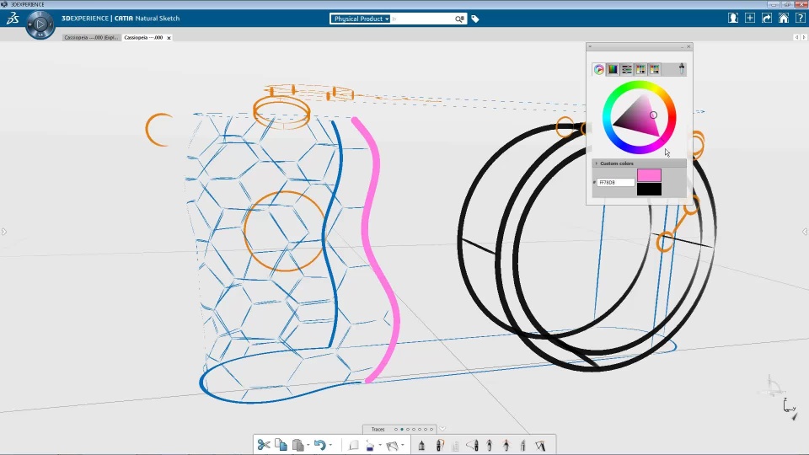The image size is (809, 455).
Task: Minimize the color picker panel
Action: pos(682,47)
